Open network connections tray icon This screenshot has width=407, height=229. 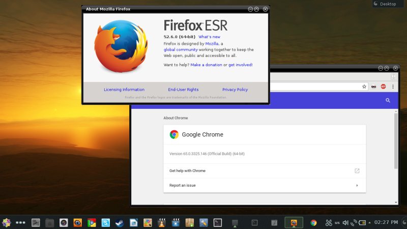tap(354, 222)
